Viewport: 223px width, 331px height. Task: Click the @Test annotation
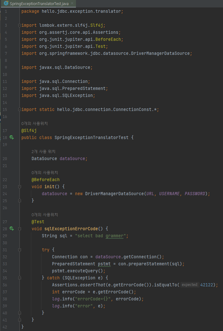pyautogui.click(x=38, y=222)
